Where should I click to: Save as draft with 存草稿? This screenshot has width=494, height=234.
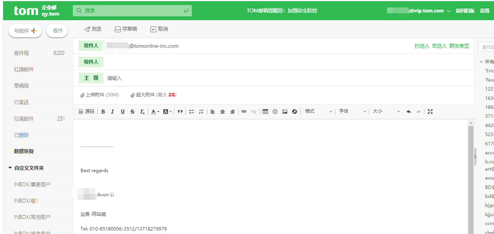click(x=126, y=29)
